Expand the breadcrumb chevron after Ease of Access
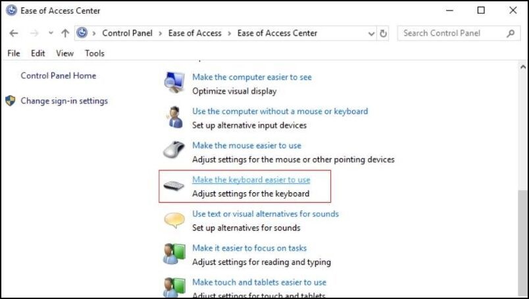This screenshot has width=529, height=299. coord(229,33)
